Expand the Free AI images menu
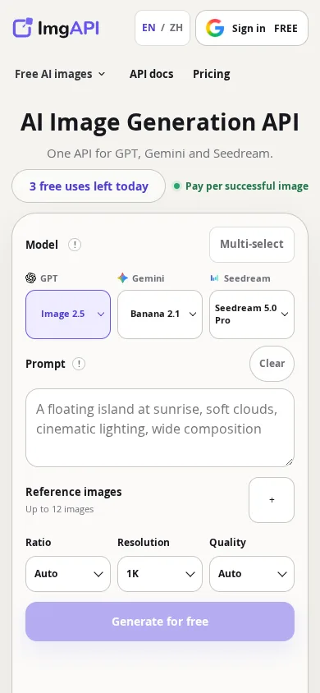The height and width of the screenshot is (693, 320). (x=60, y=74)
